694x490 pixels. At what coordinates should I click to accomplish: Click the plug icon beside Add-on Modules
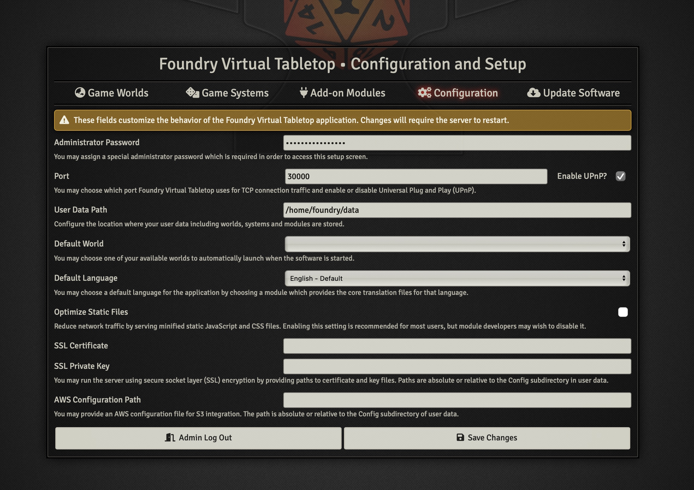303,93
